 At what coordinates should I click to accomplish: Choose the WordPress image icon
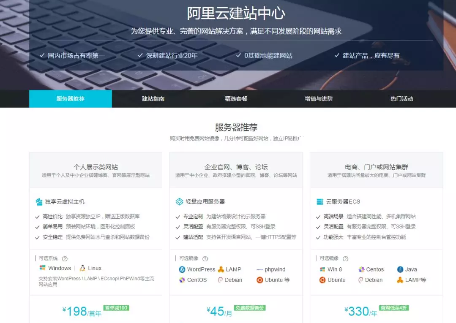point(182,269)
